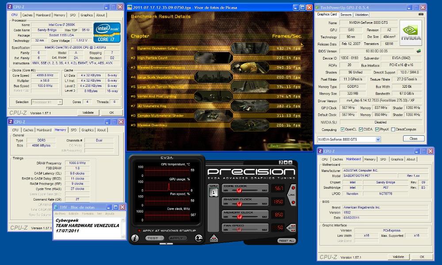Click the Z icon of the Memory CPU-Z window
Screen dimensions: 442x265
coord(11,122)
